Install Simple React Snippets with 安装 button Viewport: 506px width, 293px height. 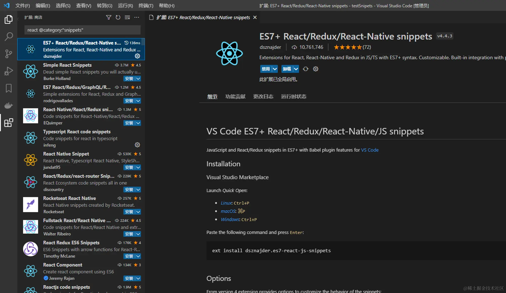point(129,79)
